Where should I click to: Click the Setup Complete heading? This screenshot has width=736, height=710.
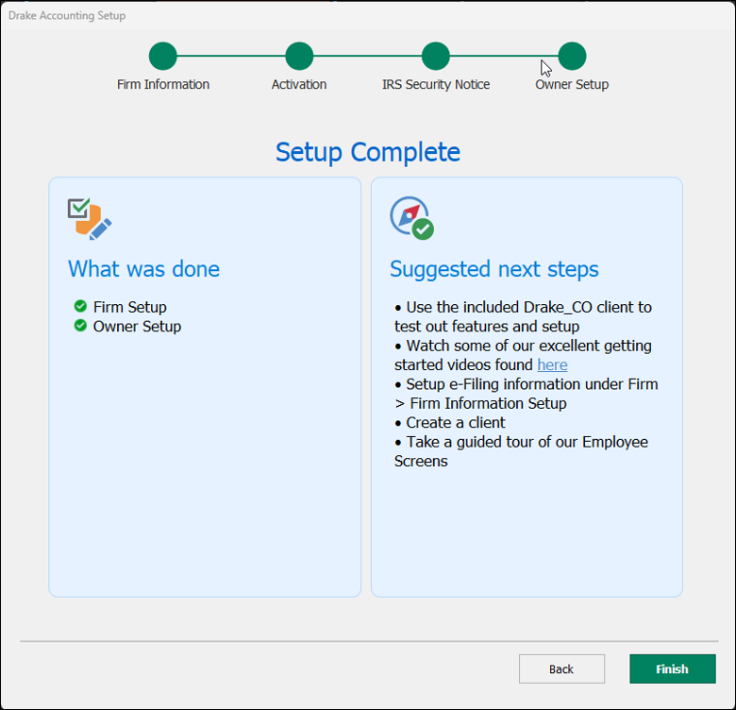pyautogui.click(x=368, y=152)
